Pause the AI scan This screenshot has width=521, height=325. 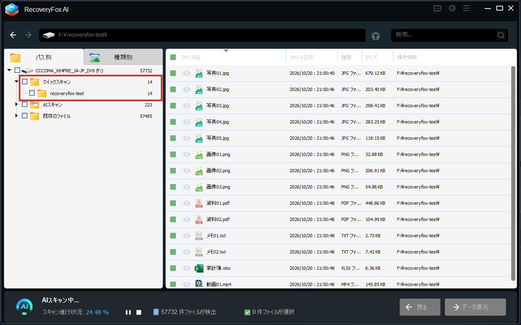(128, 312)
